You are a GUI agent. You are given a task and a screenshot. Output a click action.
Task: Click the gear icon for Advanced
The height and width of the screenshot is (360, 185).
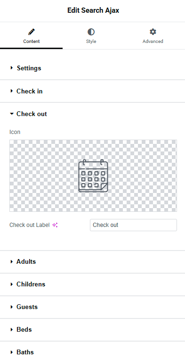[x=153, y=32]
